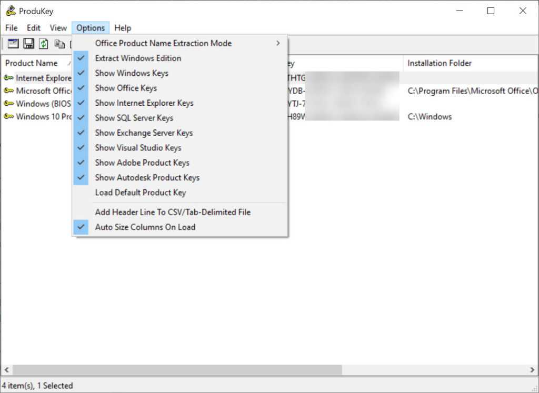Screen dimensions: 539x393
Task: Open the File menu
Action: pyautogui.click(x=12, y=28)
